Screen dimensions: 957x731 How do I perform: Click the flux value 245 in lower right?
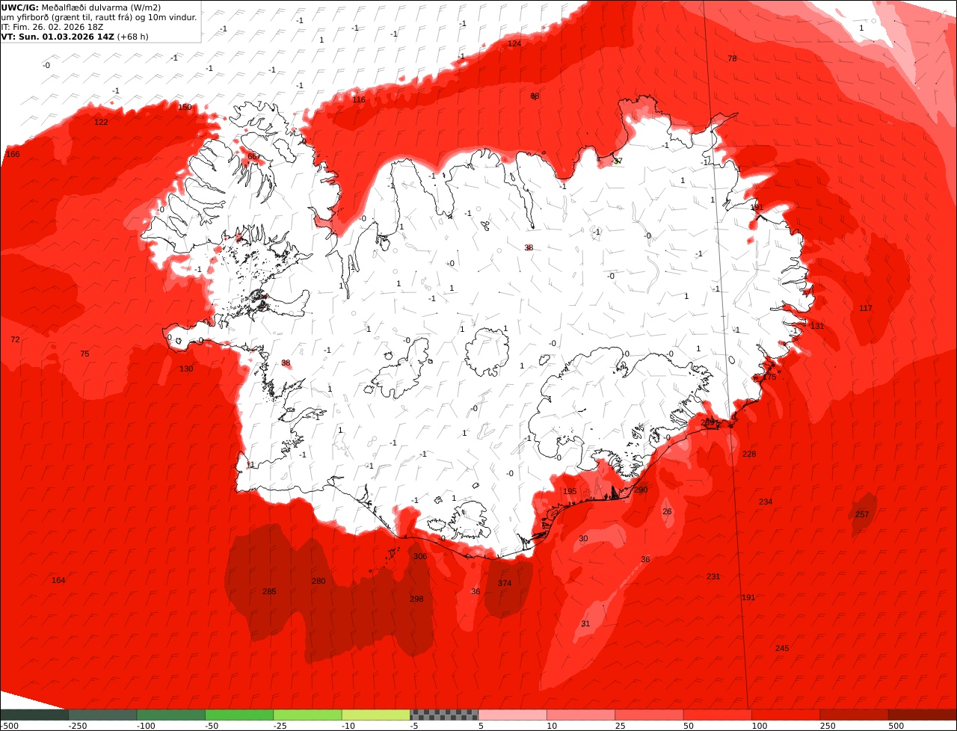782,648
